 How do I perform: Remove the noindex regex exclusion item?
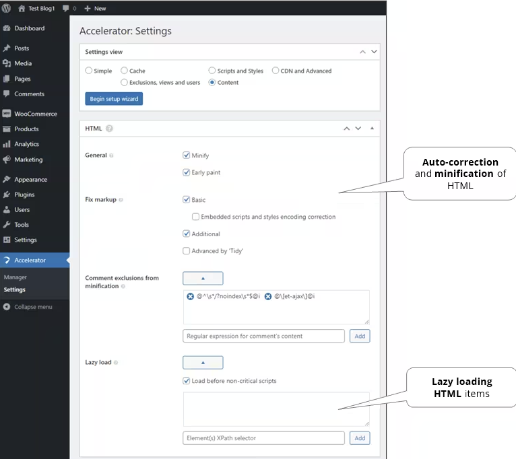[x=190, y=297]
